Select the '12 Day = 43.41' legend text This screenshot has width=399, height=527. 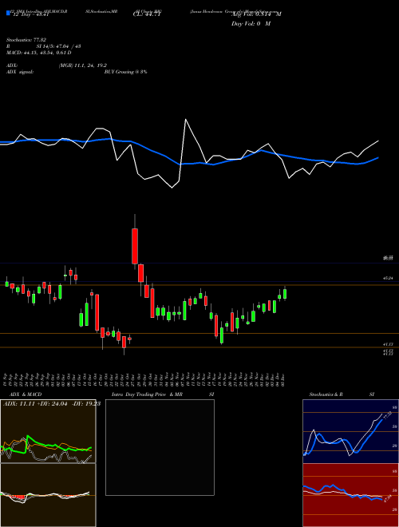[x=30, y=14]
